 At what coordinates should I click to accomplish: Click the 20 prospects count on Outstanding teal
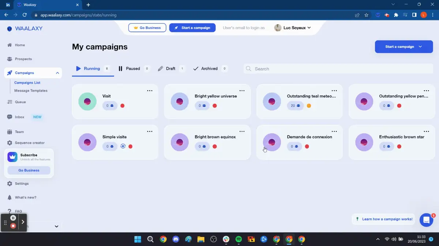(x=295, y=106)
